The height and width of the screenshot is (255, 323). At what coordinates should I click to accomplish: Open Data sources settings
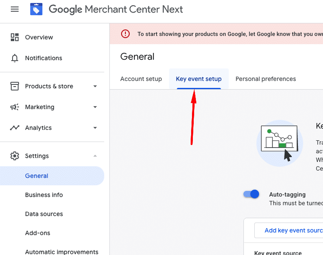point(44,214)
